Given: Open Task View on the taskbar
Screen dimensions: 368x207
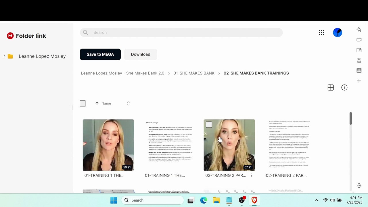Looking at the screenshot, I should (x=190, y=200).
